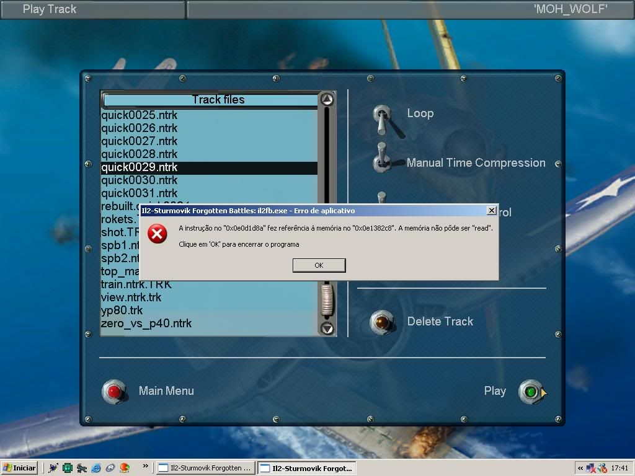Click the red Main Menu button
The image size is (635, 476).
tap(114, 392)
